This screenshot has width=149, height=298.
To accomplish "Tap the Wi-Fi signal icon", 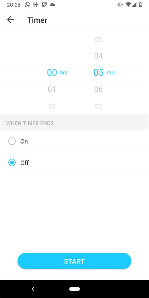I will click(x=128, y=5).
